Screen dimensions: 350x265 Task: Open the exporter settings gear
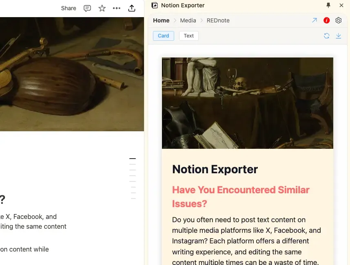point(338,20)
